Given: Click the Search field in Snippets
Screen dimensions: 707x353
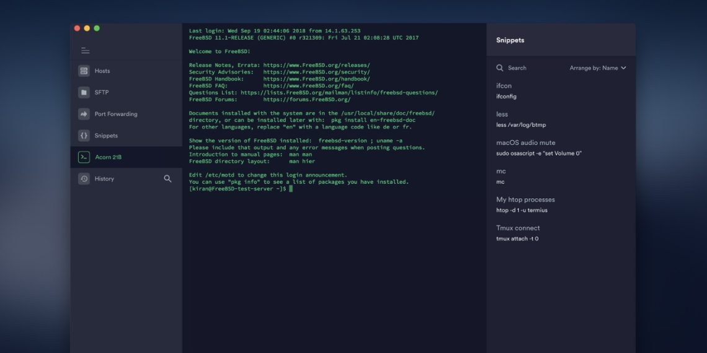Looking at the screenshot, I should tap(517, 68).
